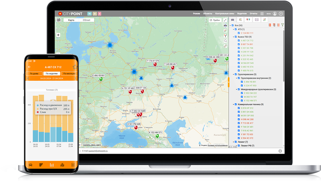Click the map zoom-in plus control
Image resolution: width=321 pixels, height=181 pixels.
pyautogui.click(x=58, y=35)
